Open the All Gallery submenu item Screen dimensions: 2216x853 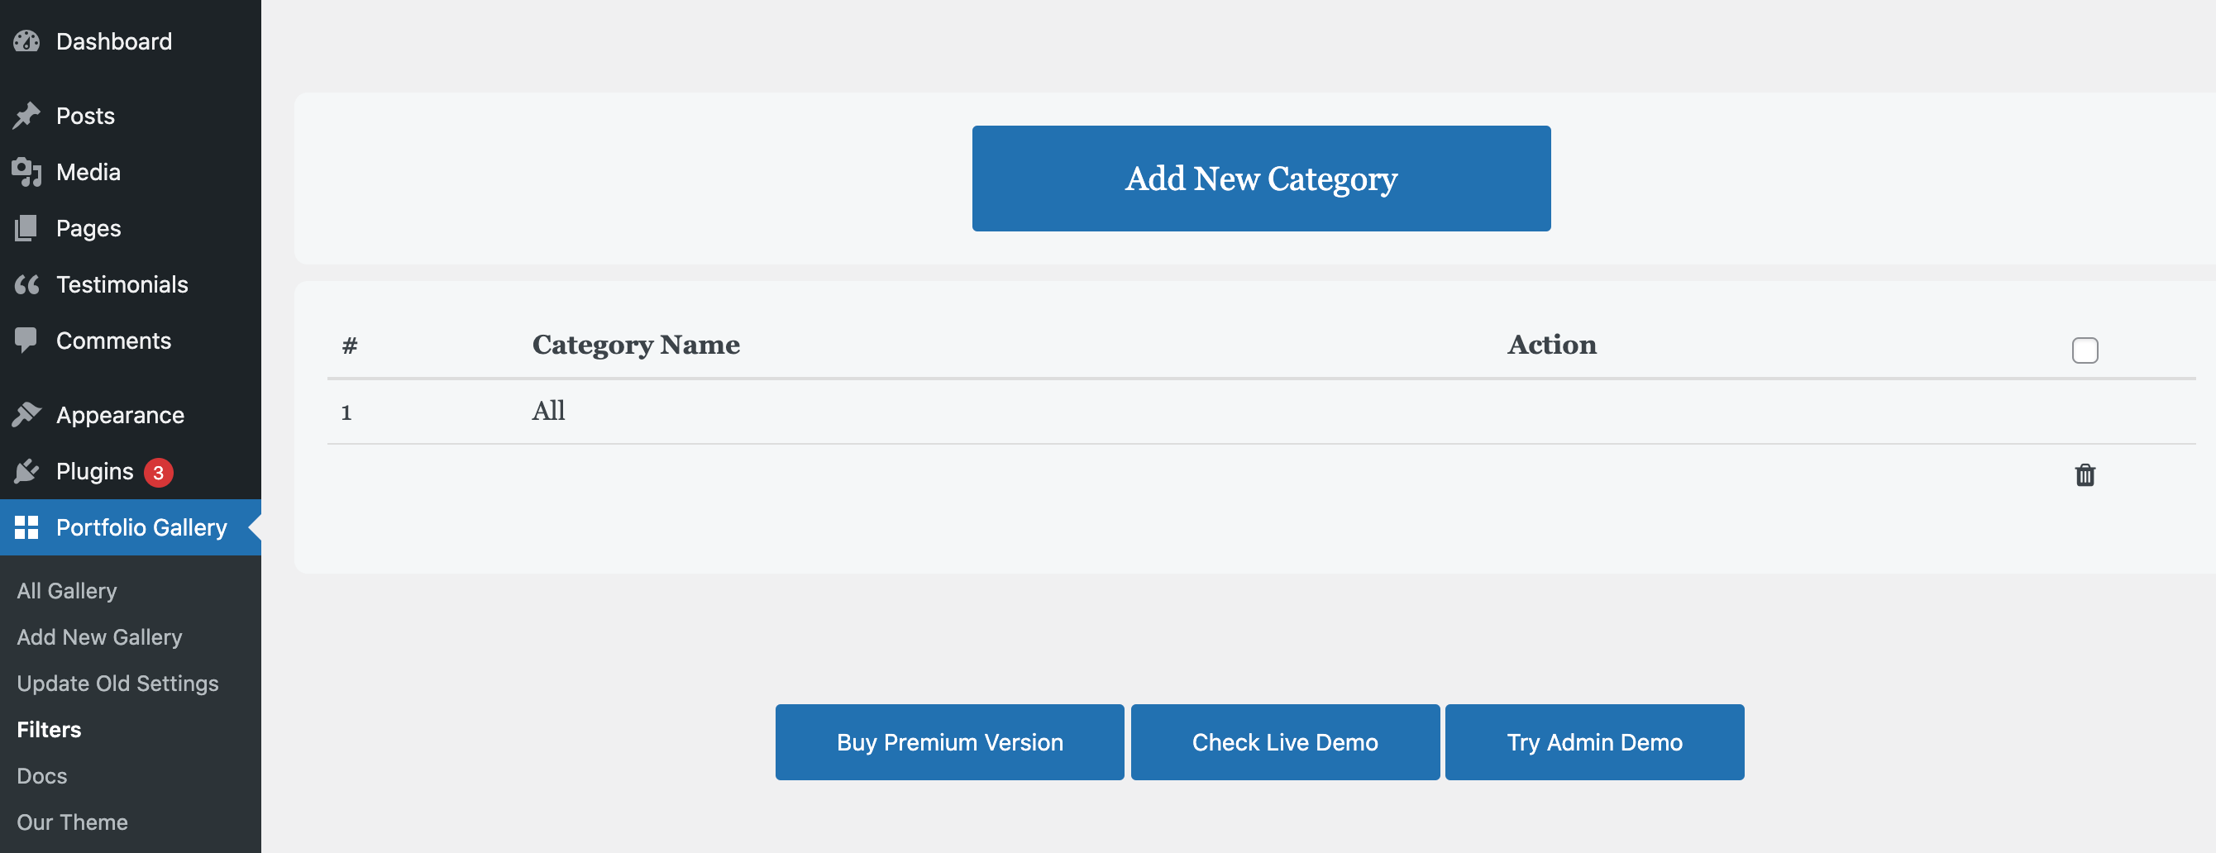pyautogui.click(x=67, y=591)
